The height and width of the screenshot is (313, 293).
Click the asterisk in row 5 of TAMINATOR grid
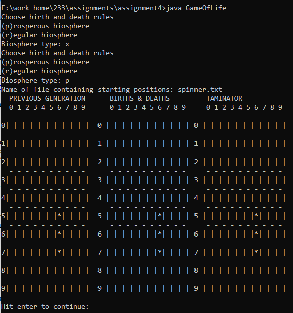point(256,215)
